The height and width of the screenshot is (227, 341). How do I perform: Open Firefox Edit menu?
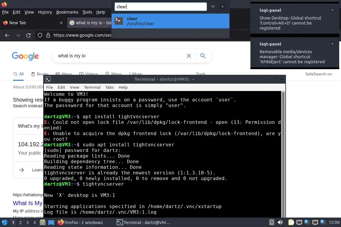pos(17,12)
